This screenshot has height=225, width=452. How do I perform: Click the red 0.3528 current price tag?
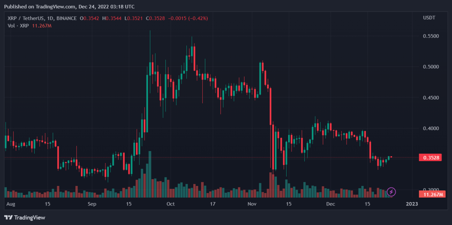(x=430, y=157)
